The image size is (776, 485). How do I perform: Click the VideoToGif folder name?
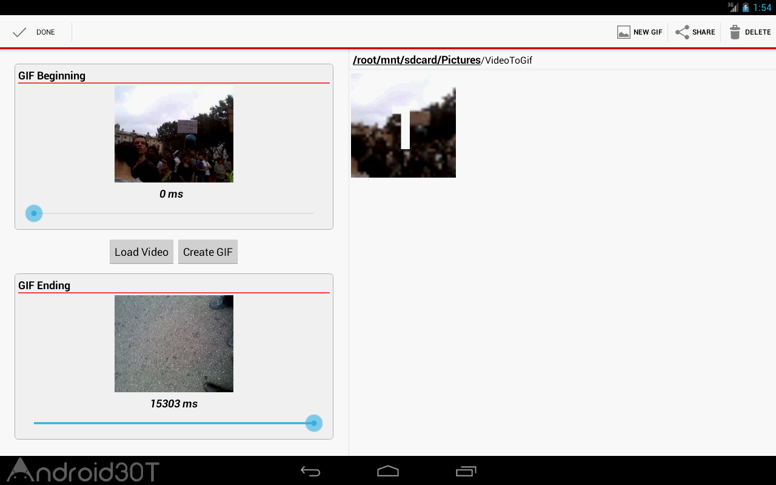(x=509, y=60)
